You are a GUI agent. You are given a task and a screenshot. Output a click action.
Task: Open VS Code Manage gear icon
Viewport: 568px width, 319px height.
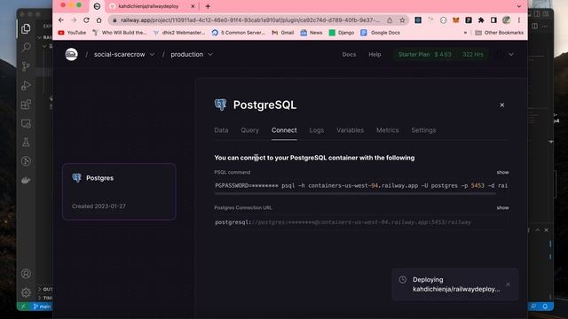(26, 292)
